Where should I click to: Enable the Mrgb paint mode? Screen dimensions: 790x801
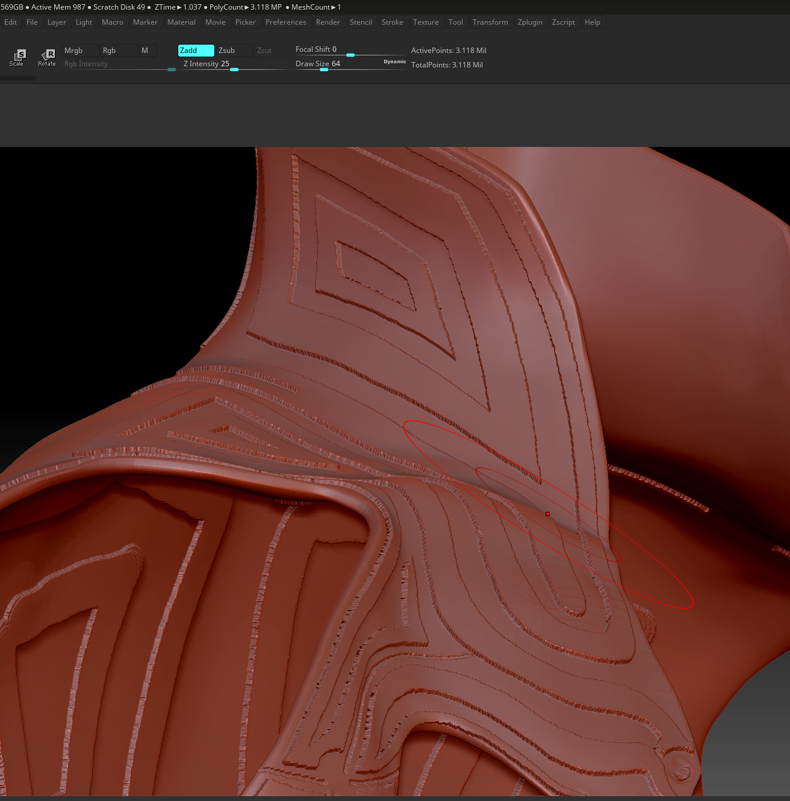point(80,51)
